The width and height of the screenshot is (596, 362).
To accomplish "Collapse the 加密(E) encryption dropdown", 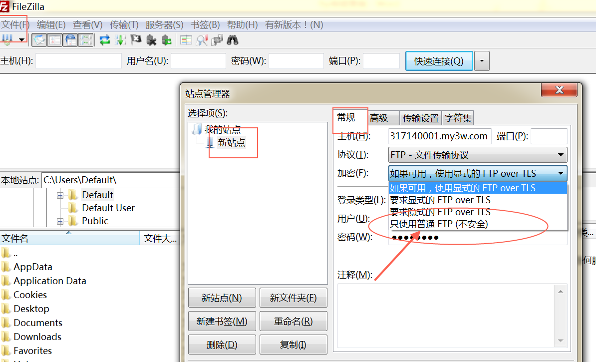I will tap(478, 173).
